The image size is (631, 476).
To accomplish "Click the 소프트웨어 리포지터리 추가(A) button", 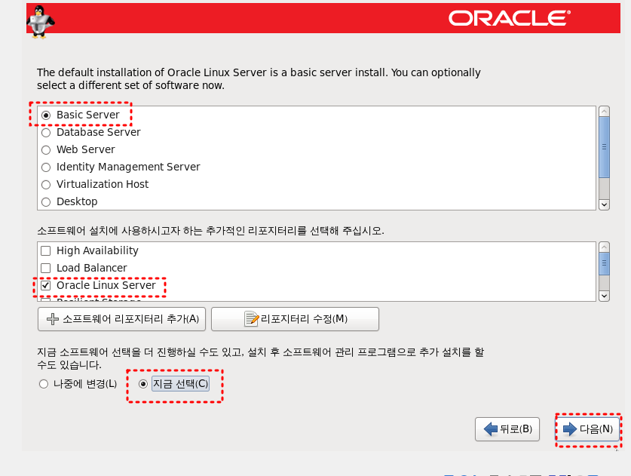I will (x=121, y=319).
